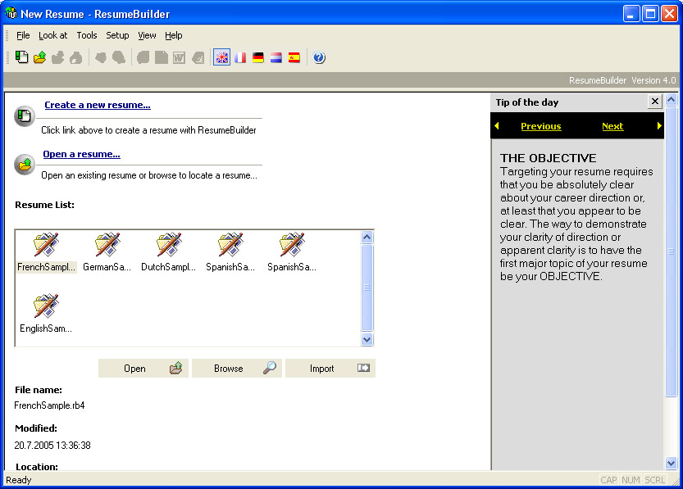Viewport: 683px width, 489px height.
Task: Click the Create a new resume link
Action: 98,105
